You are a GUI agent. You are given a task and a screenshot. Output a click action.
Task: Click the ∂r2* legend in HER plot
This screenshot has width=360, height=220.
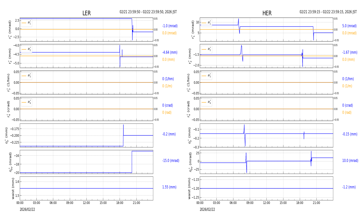point(207,49)
